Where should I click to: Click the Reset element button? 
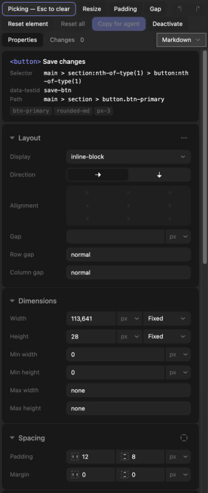tap(28, 24)
